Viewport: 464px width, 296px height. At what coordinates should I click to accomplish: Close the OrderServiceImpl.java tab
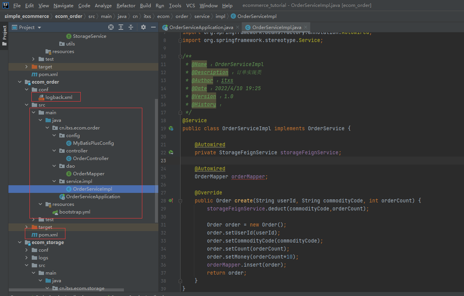(x=305, y=27)
